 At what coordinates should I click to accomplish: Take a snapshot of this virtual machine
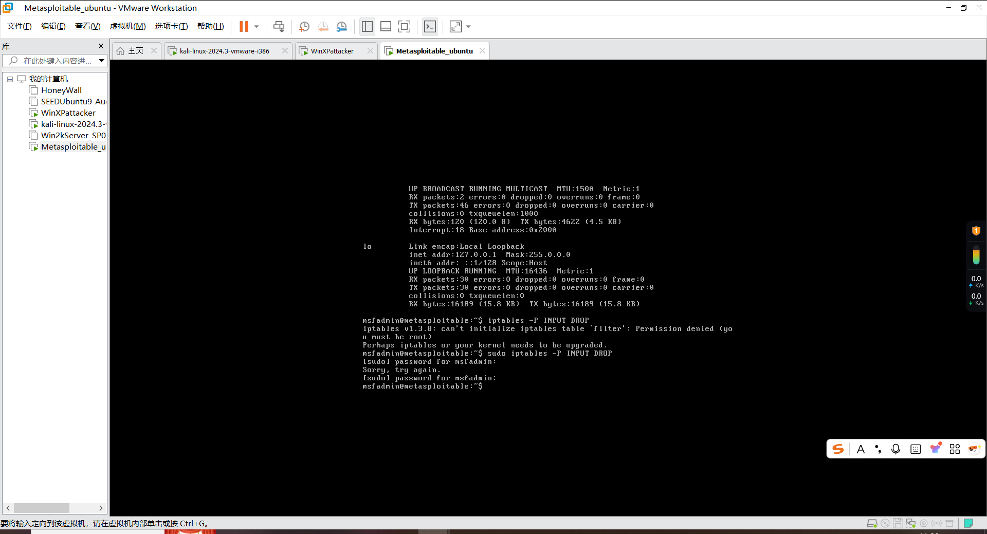coord(304,27)
